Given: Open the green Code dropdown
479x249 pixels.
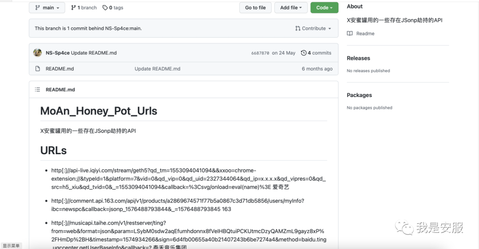Looking at the screenshot, I should [324, 8].
